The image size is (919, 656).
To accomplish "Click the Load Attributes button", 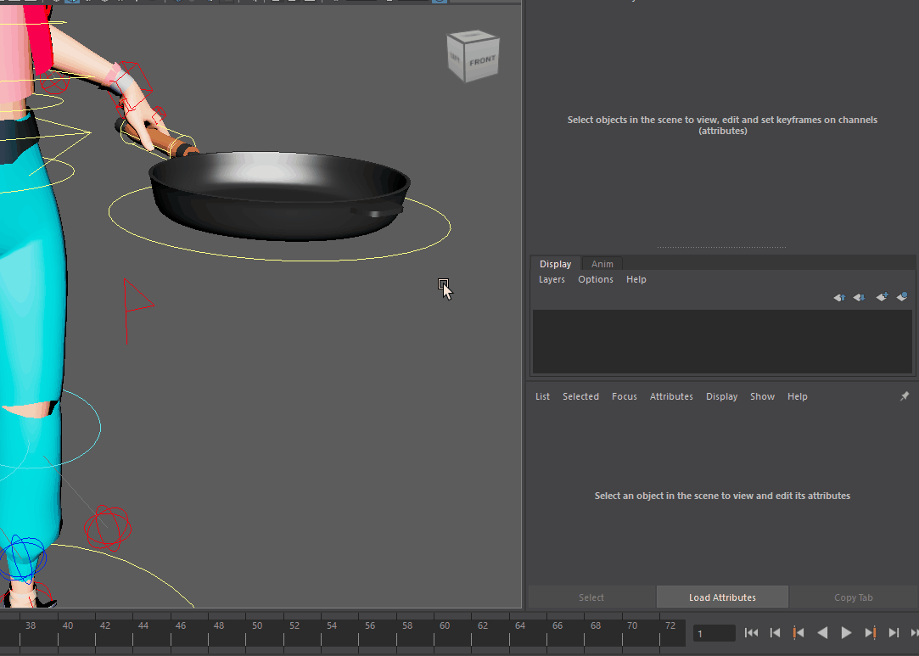I will point(722,597).
